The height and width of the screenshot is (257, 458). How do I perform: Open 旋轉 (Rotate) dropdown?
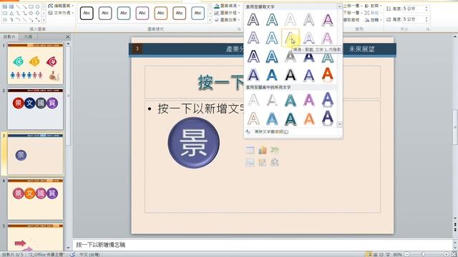point(374,20)
